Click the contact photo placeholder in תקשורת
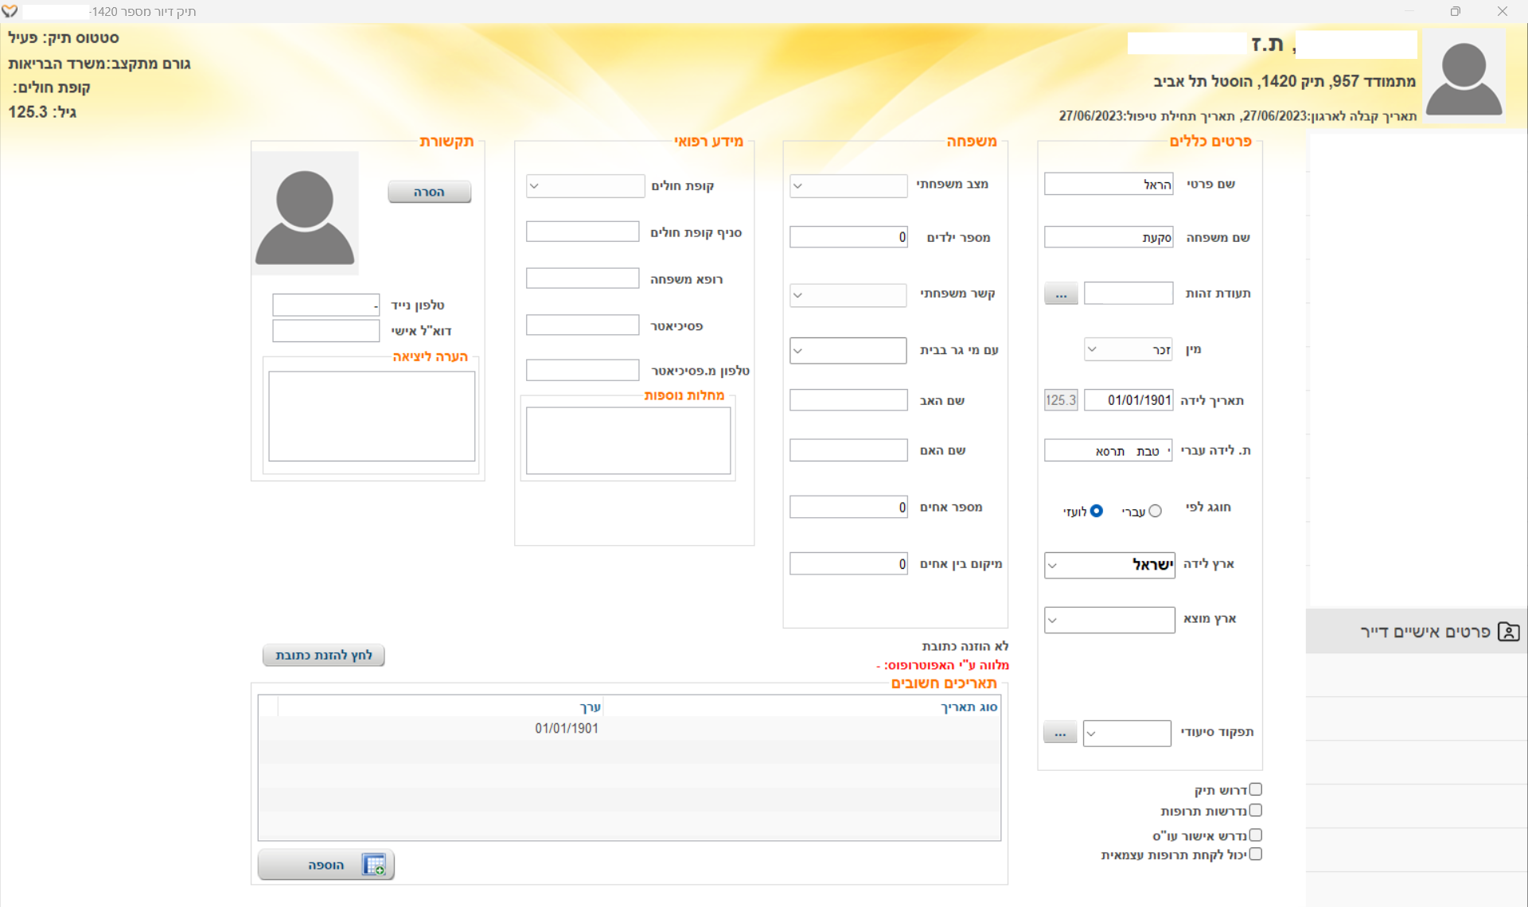 [x=305, y=213]
